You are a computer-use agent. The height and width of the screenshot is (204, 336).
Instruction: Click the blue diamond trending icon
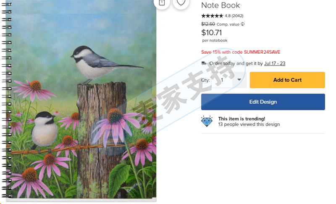coord(207,121)
